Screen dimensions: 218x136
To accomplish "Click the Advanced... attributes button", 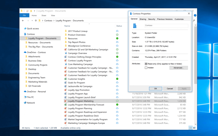I will pyautogui.click(x=179, y=68).
